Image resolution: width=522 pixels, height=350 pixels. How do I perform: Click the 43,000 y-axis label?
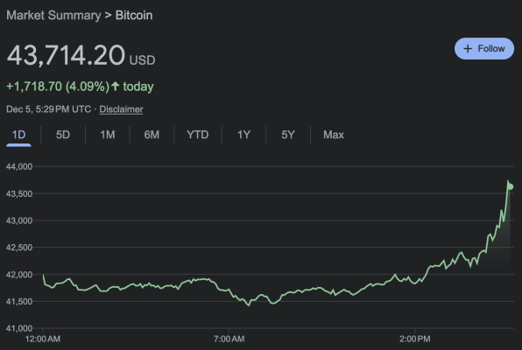pos(19,220)
